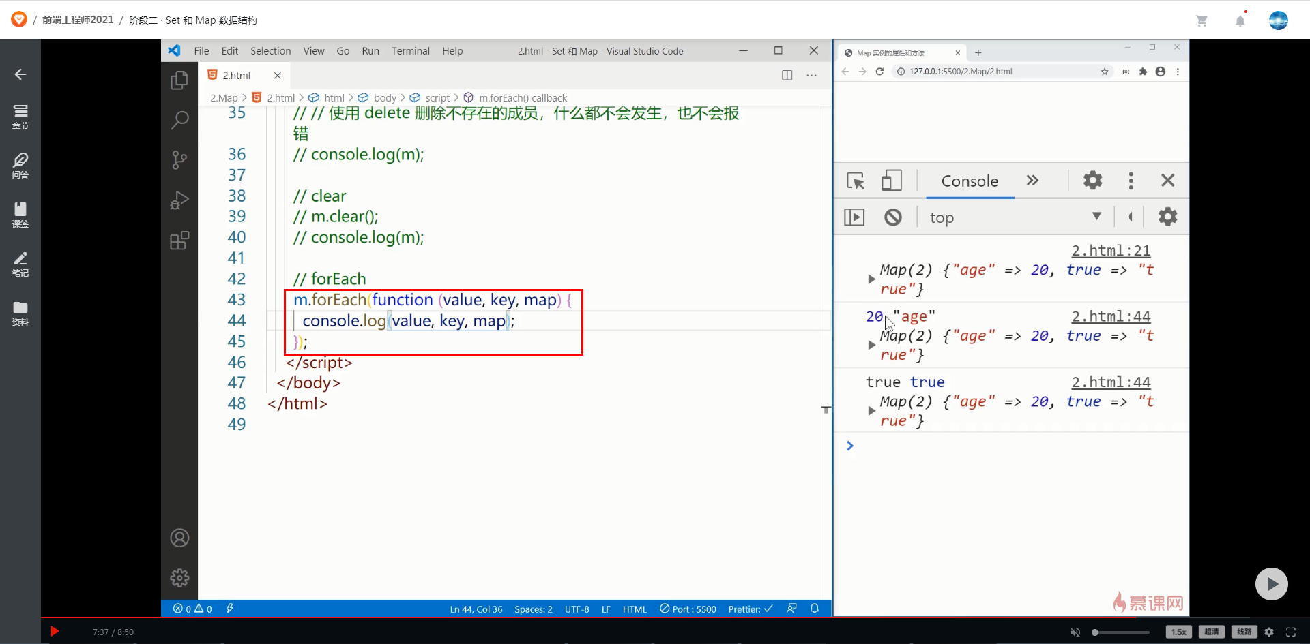This screenshot has height=644, width=1310.
Task: Open the Selection menu in VS Code
Action: [x=270, y=51]
